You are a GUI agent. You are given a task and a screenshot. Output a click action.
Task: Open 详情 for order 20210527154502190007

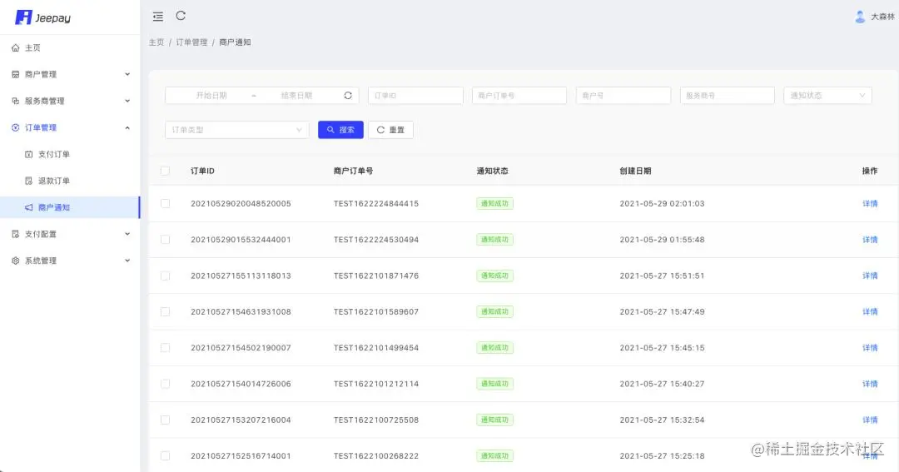tap(870, 347)
